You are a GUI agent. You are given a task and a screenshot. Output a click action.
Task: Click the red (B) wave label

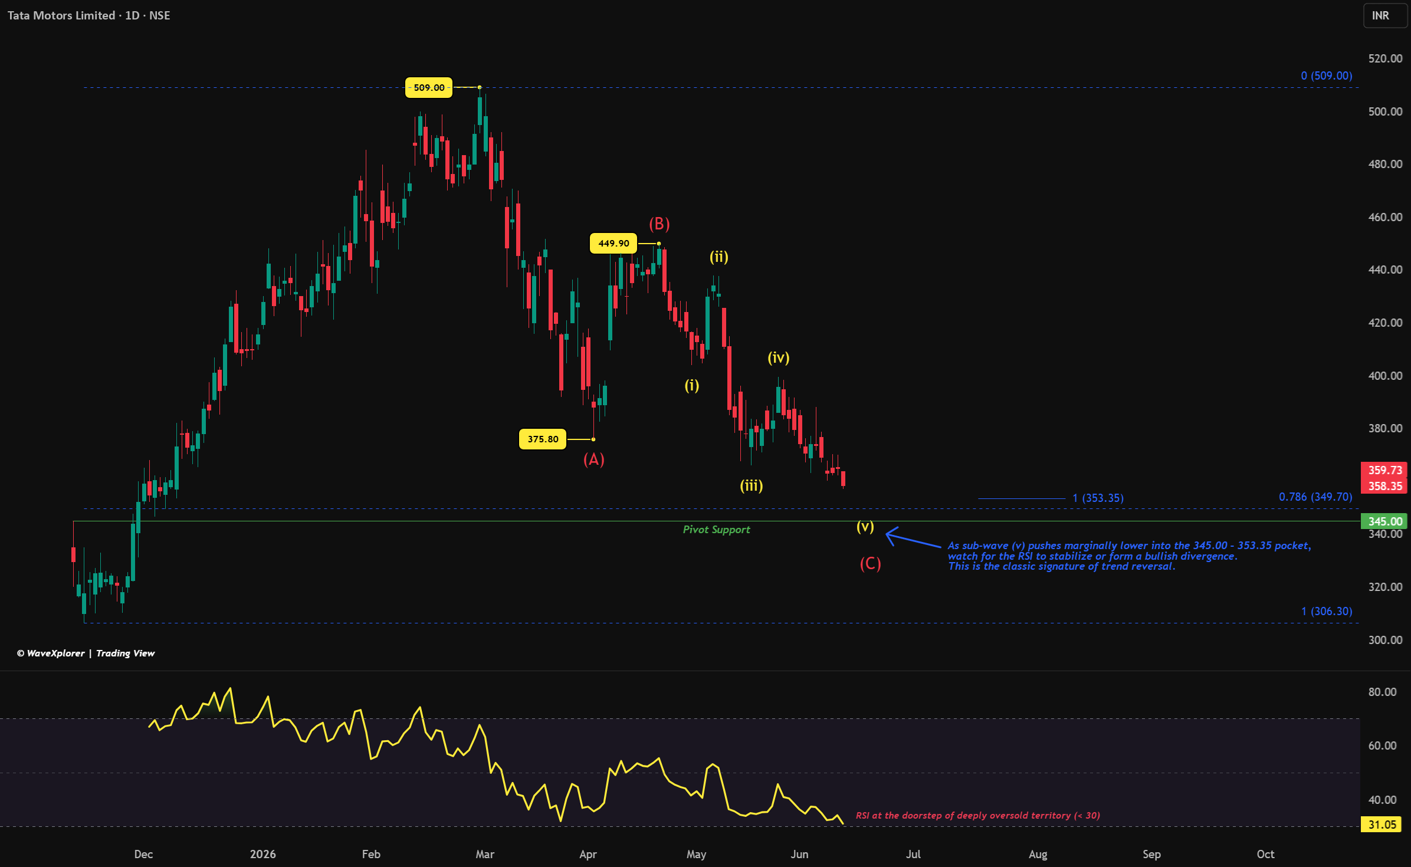[659, 224]
